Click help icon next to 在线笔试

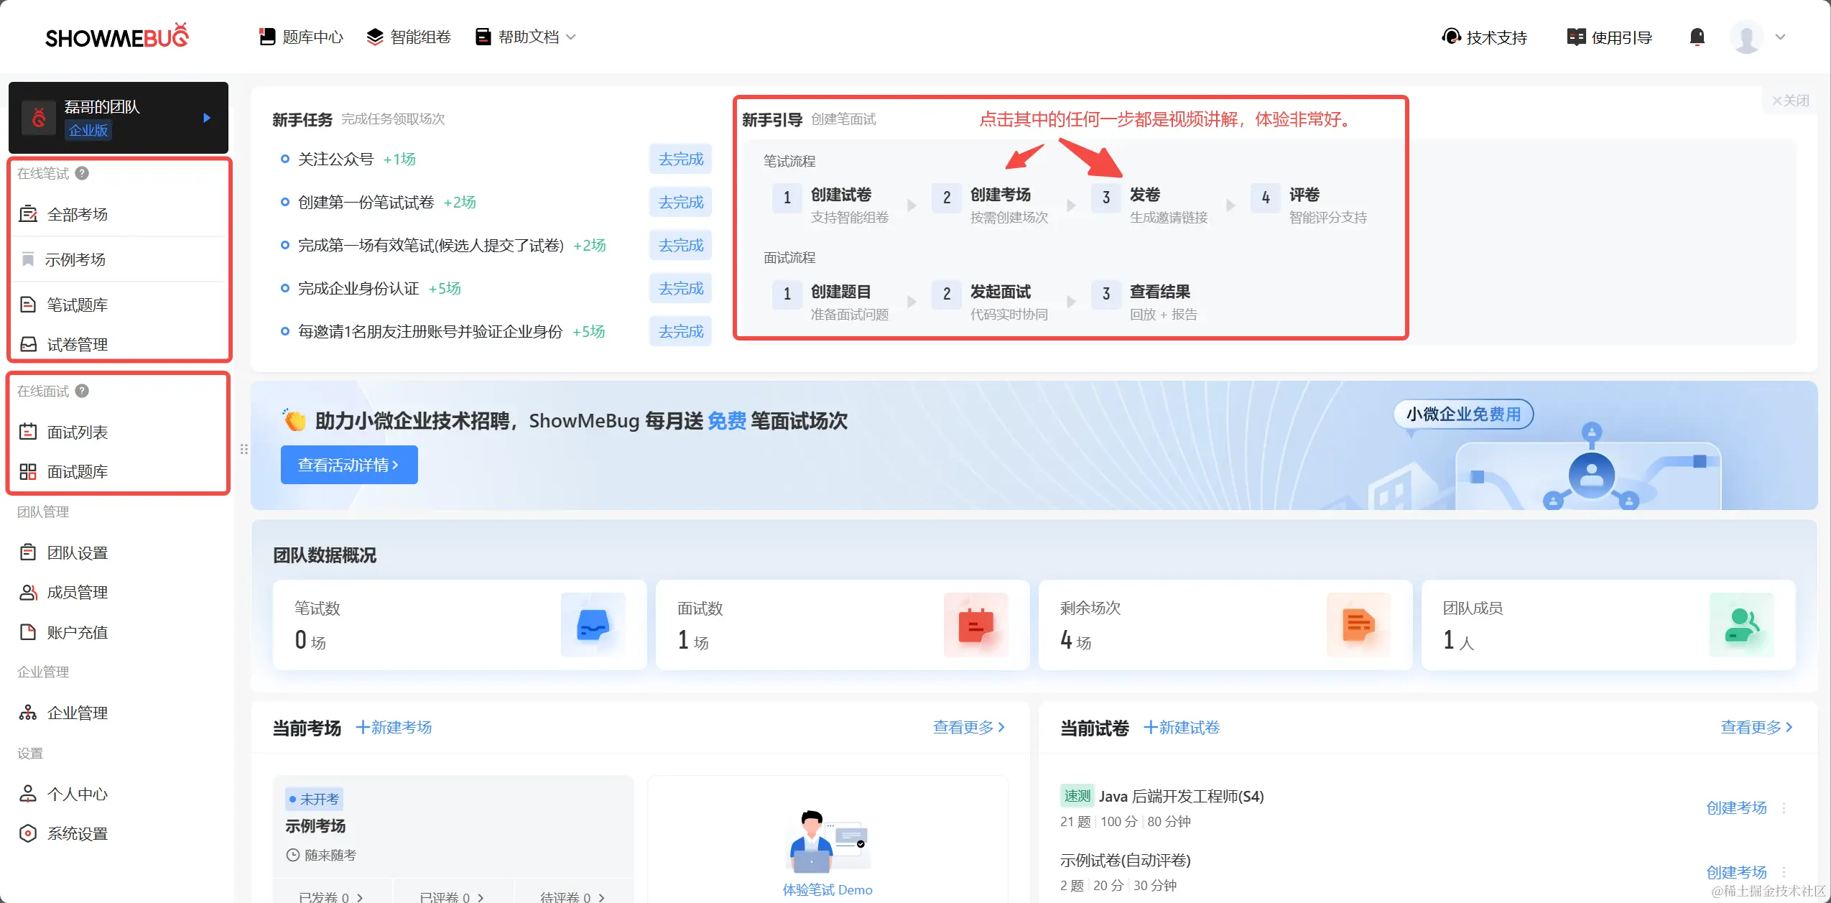coord(83,173)
